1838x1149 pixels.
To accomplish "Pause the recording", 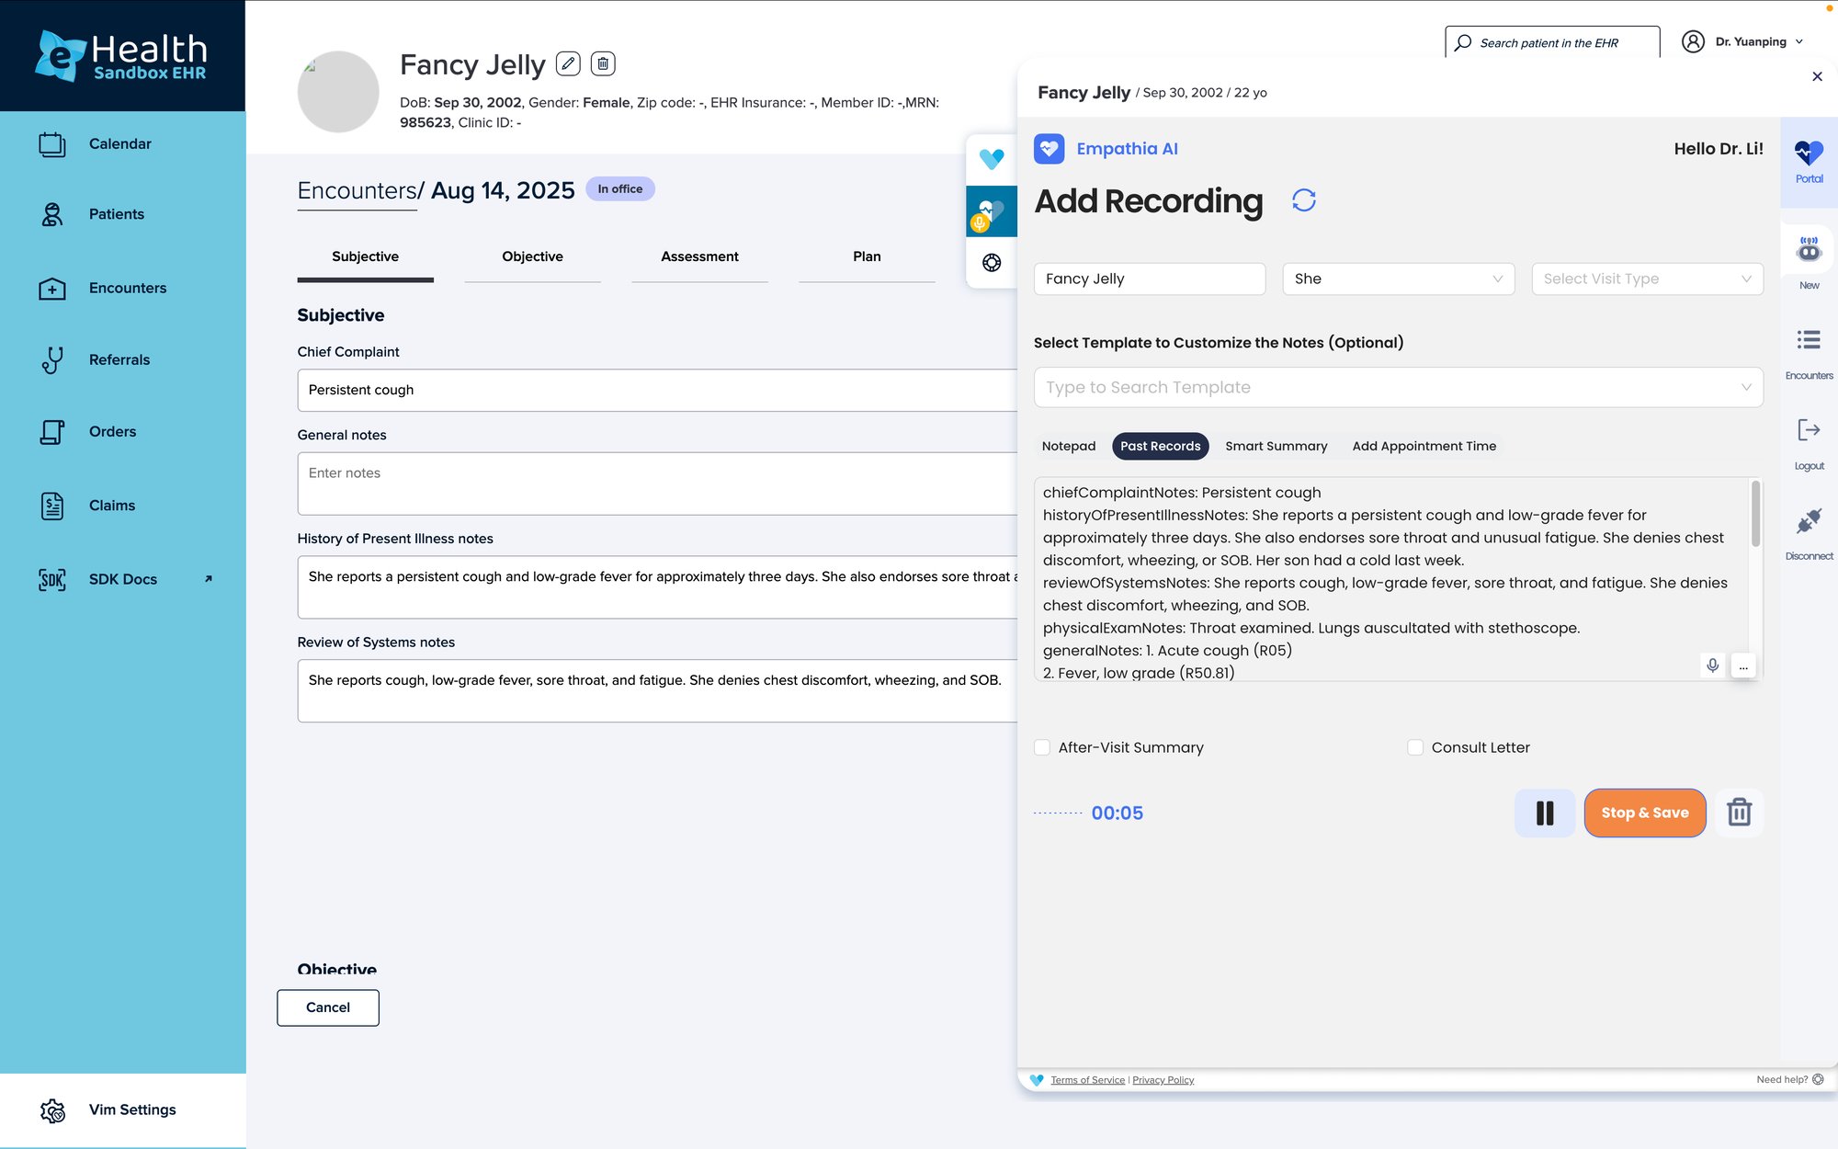I will point(1545,813).
